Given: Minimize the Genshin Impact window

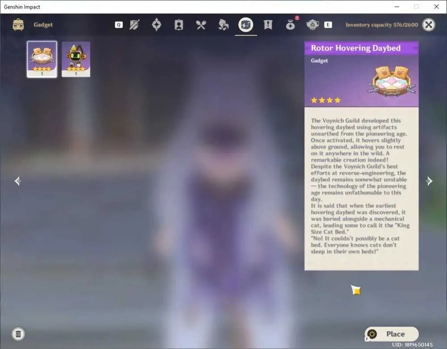Looking at the screenshot, I should (397, 7).
